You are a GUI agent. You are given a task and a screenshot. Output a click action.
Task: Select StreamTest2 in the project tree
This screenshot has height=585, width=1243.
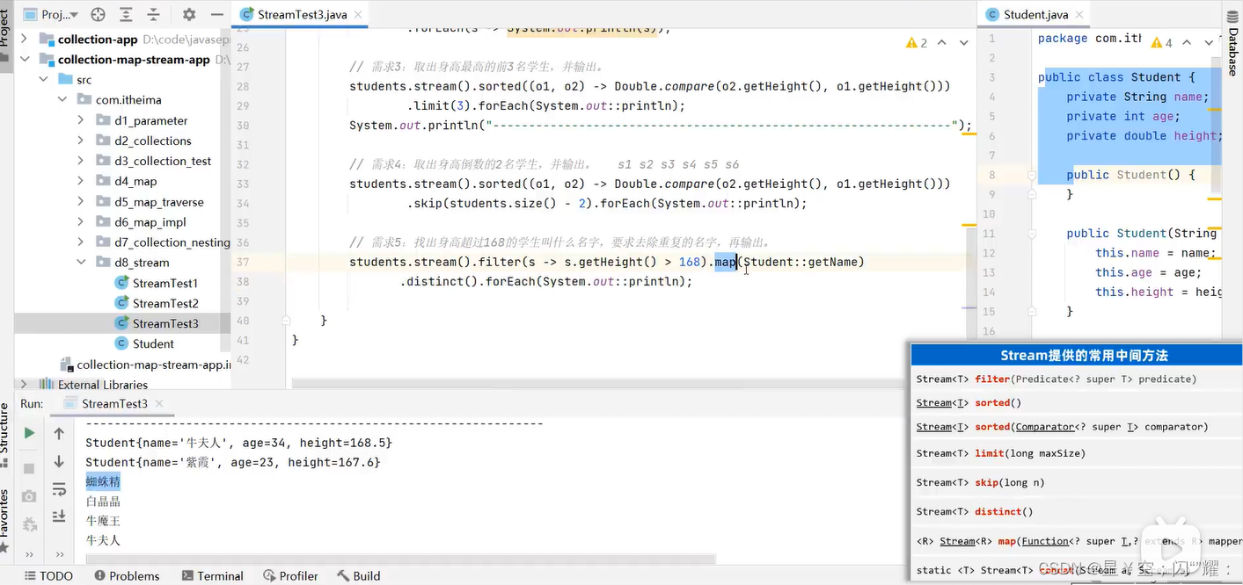coord(165,303)
